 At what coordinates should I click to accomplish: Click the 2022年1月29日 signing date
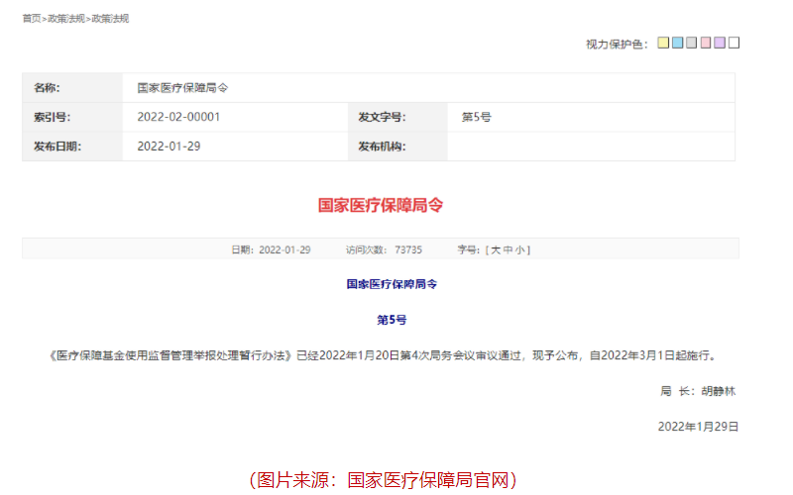[698, 427]
